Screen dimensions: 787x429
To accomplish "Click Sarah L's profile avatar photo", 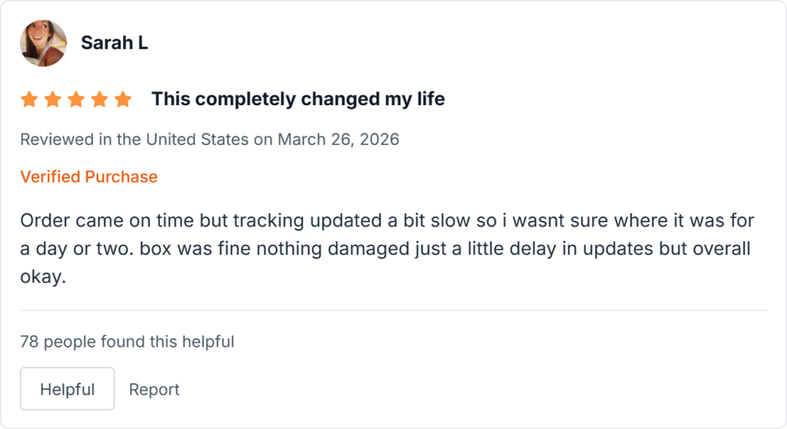I will click(44, 43).
